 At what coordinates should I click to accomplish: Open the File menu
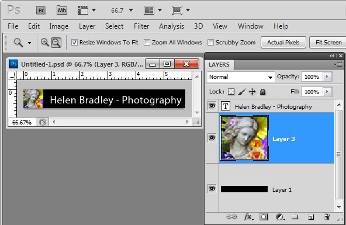(x=13, y=26)
